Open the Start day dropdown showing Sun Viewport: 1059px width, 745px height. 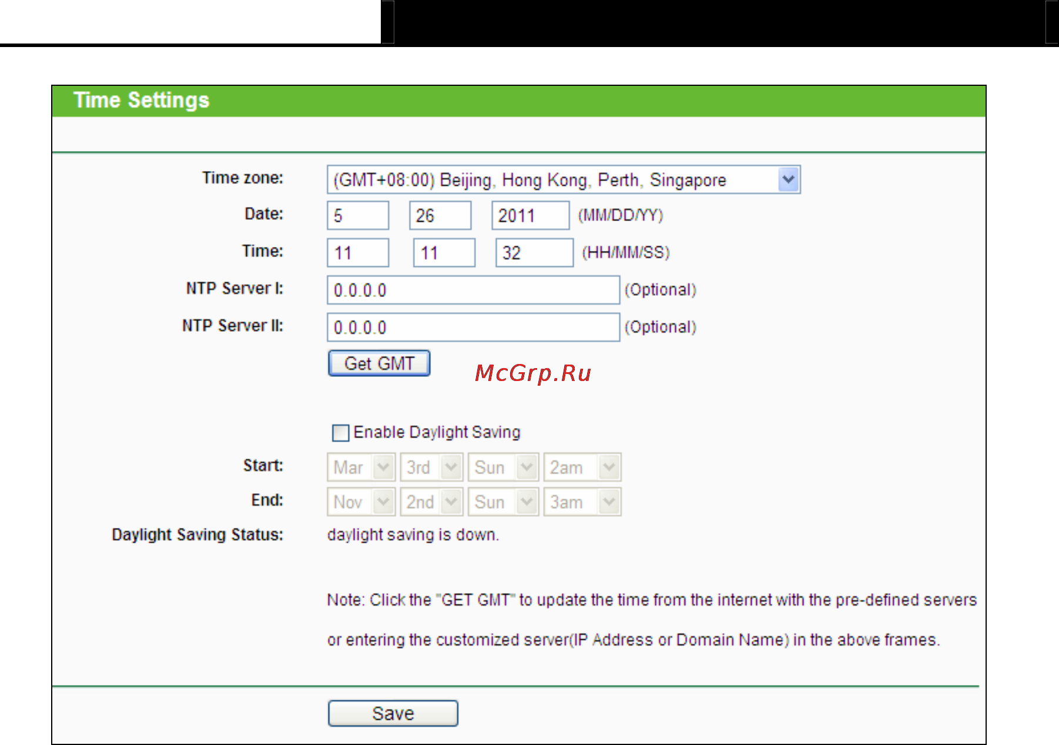pos(503,467)
